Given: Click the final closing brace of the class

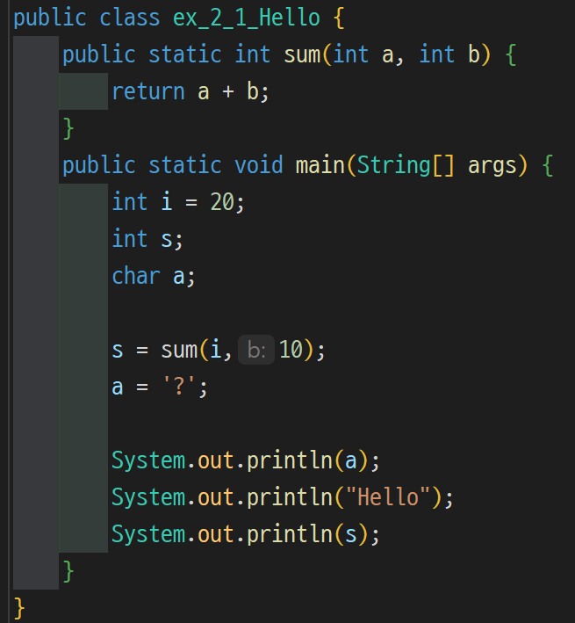Looking at the screenshot, I should coord(19,608).
